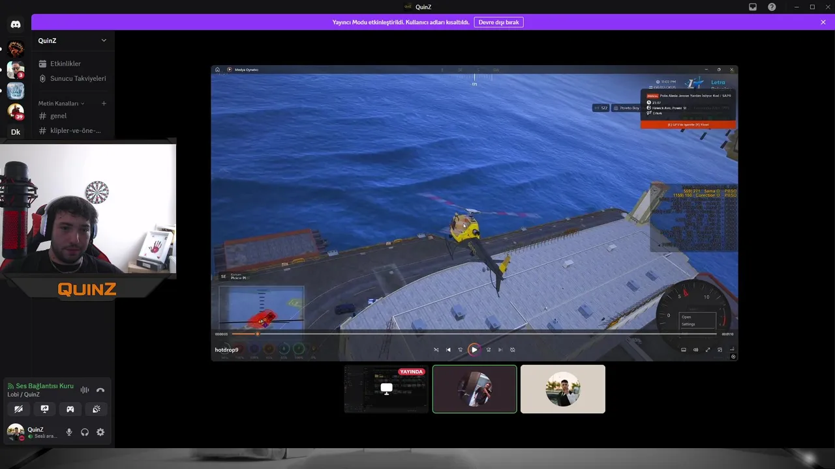This screenshot has width=835, height=469.
Task: Disconnect from voice with hang-up icon
Action: point(100,390)
